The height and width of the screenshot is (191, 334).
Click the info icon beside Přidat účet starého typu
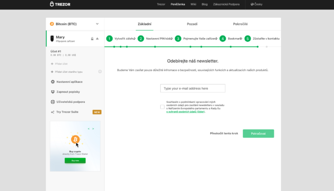point(100,71)
